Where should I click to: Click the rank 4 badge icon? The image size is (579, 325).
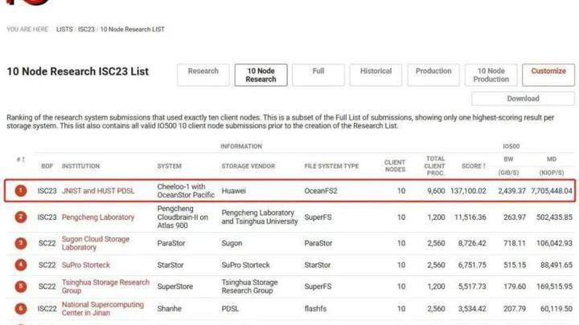[x=21, y=265]
